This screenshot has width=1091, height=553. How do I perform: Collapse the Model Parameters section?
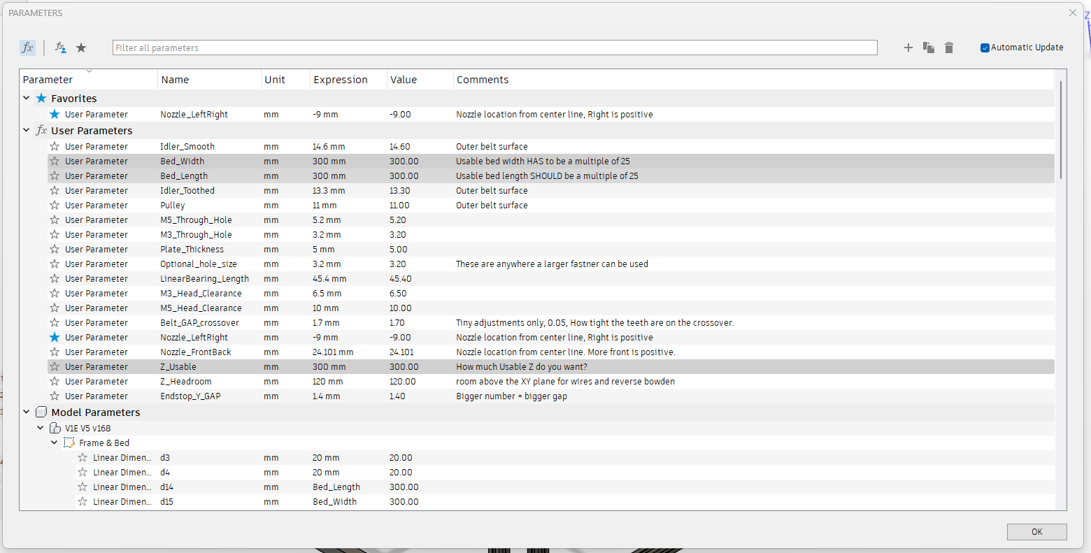pyautogui.click(x=26, y=412)
